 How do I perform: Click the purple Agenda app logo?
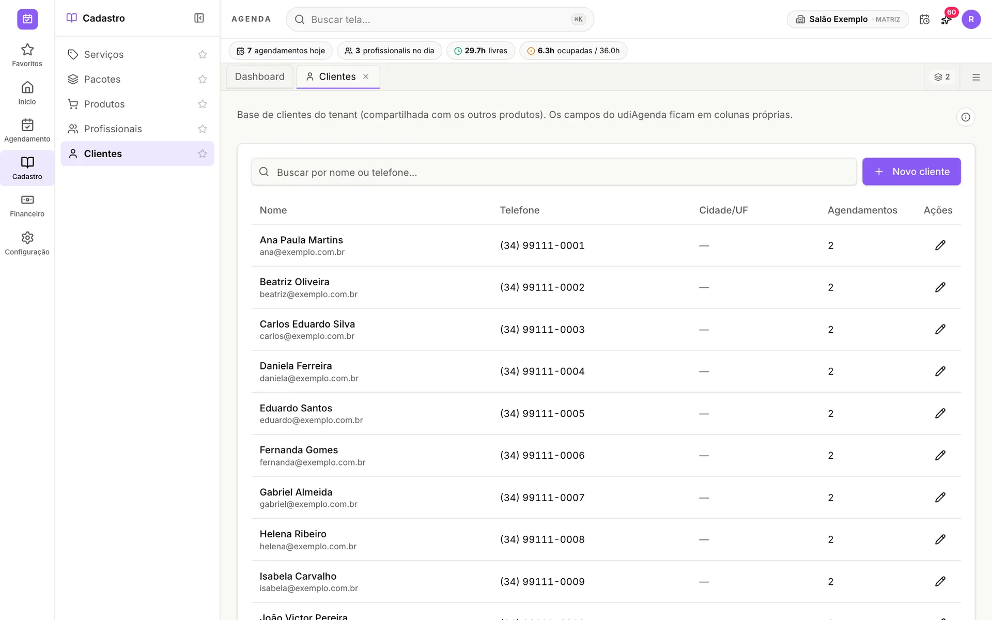tap(27, 19)
